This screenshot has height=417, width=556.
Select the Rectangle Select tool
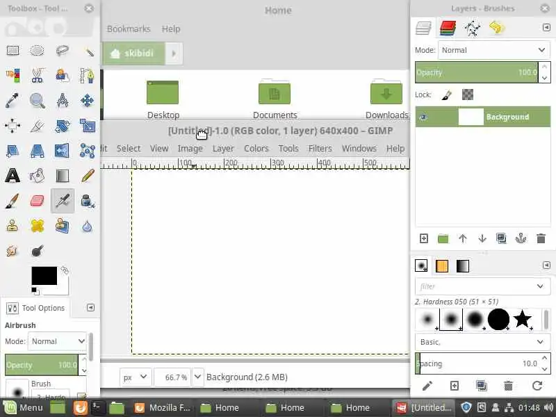point(13,51)
